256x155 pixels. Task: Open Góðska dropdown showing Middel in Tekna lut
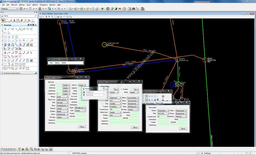coord(62,111)
